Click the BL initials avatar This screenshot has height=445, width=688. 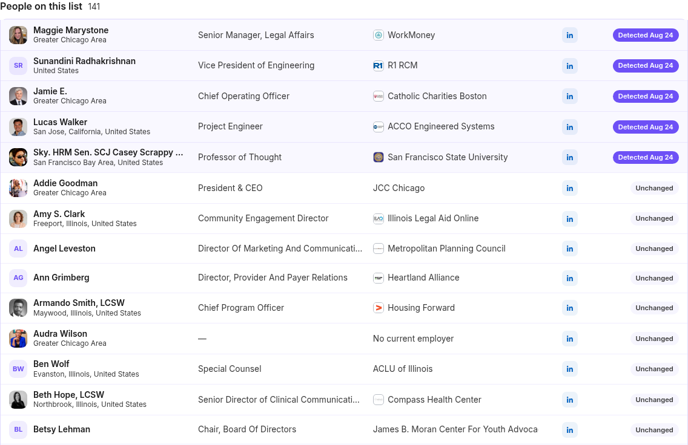coord(18,430)
